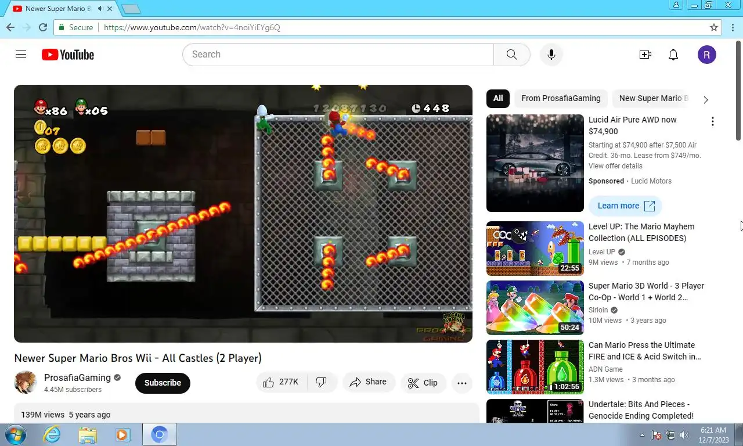Go forward with the browser forward arrow

click(26, 27)
